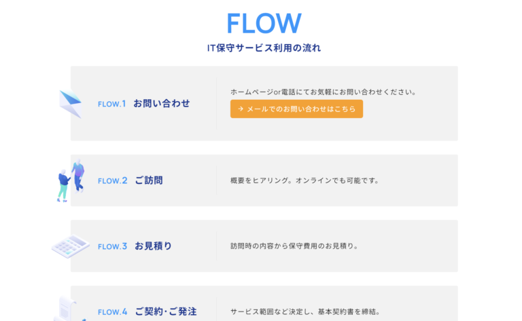Screen dimensions: 522x321
Task: Click the お問い合わせ step title
Action: 162,104
